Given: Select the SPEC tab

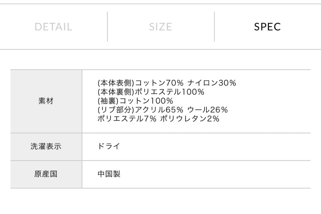Looking at the screenshot, I should 267,27.
